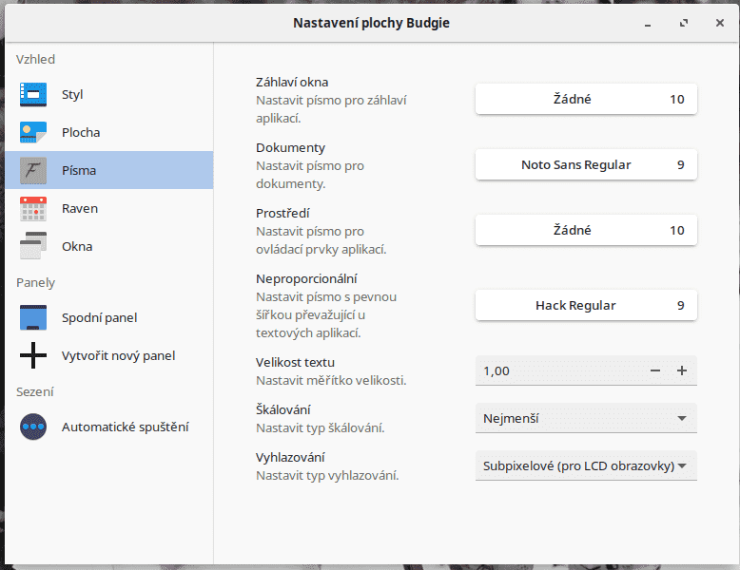The height and width of the screenshot is (570, 740).
Task: Click the Styl sidebar icon
Action: [x=33, y=94]
